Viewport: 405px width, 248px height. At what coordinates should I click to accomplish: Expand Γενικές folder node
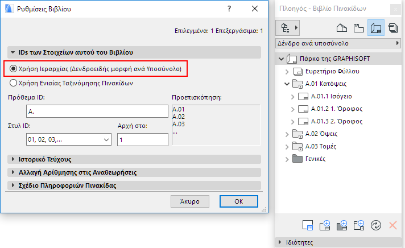click(287, 159)
